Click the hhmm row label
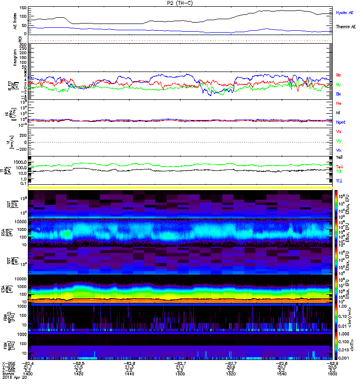This screenshot has width=360, height=384. [8, 374]
